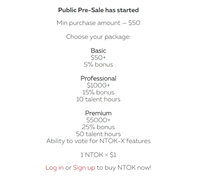Select the Professional package title
Viewport: 206px width, 176px height.
(98, 78)
